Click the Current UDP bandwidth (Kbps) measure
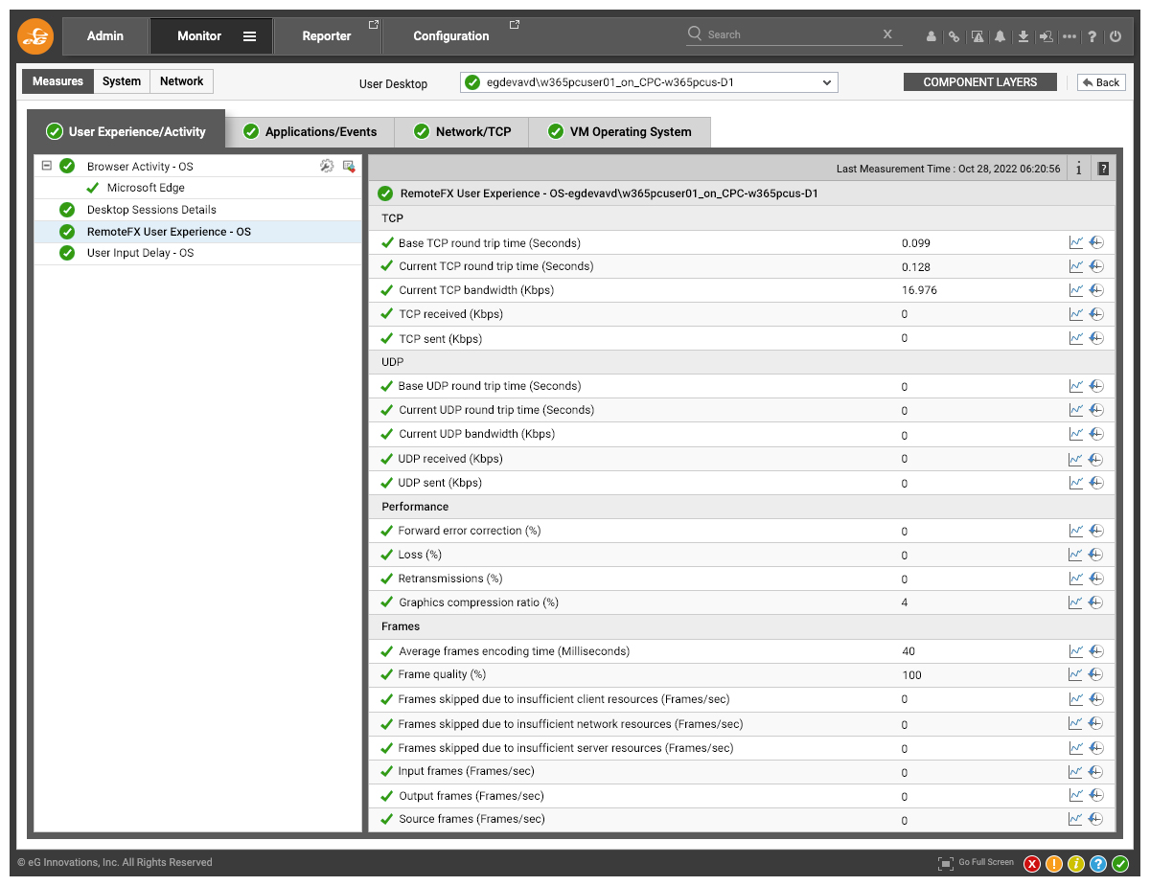 (477, 434)
